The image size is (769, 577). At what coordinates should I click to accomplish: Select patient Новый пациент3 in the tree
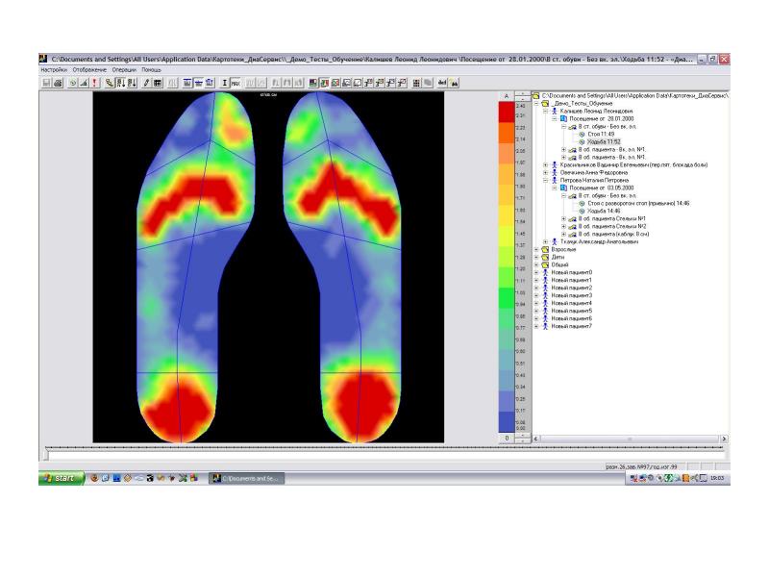pos(571,295)
